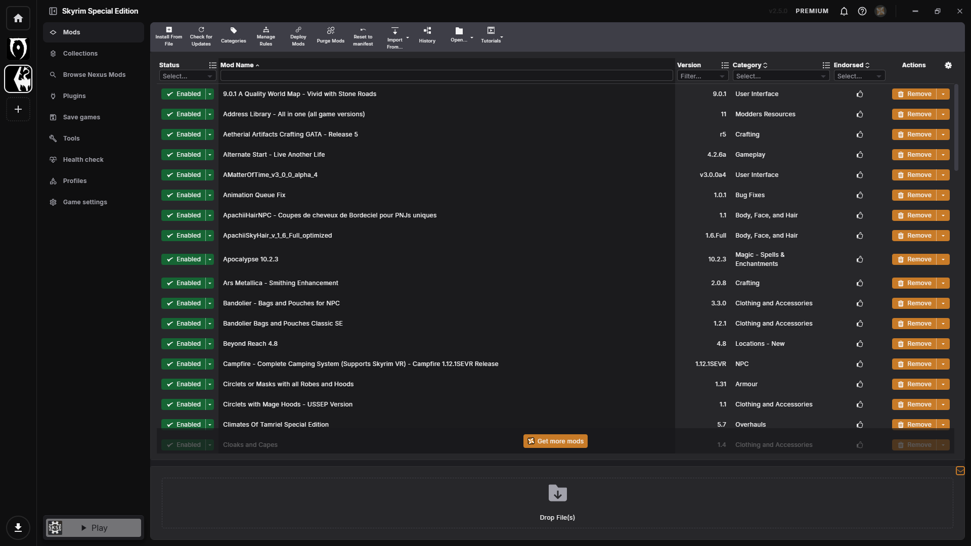Disable Bandolier Bags and Pouches Classic SE

click(183, 324)
